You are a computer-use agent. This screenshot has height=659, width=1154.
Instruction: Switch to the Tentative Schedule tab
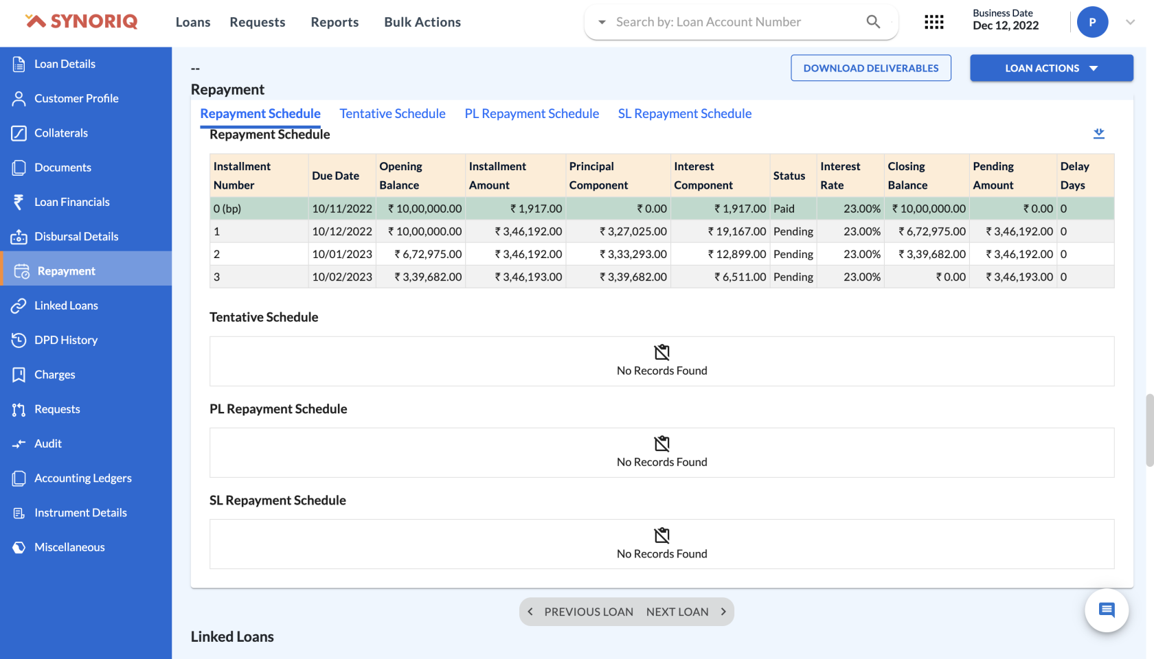[392, 114]
